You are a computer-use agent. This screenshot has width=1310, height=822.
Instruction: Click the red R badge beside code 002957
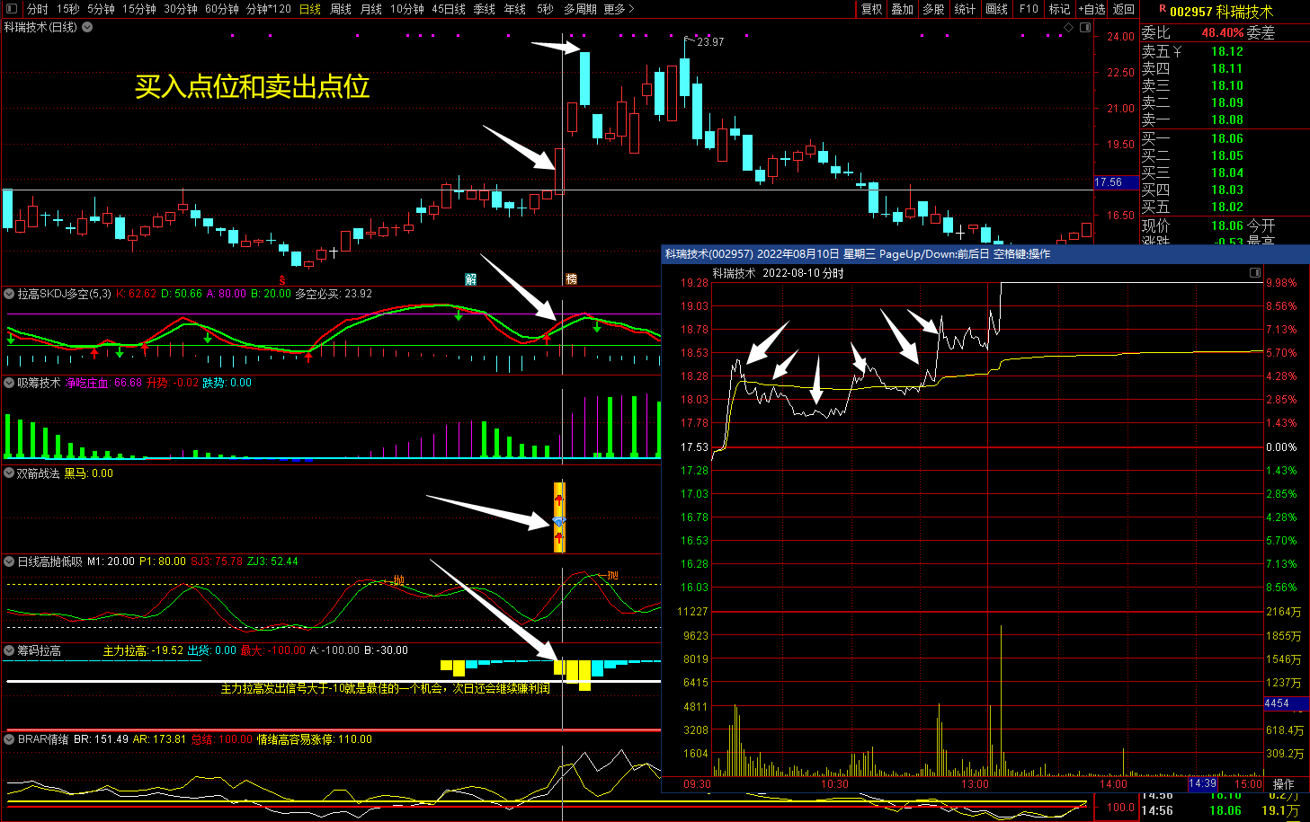(1163, 10)
